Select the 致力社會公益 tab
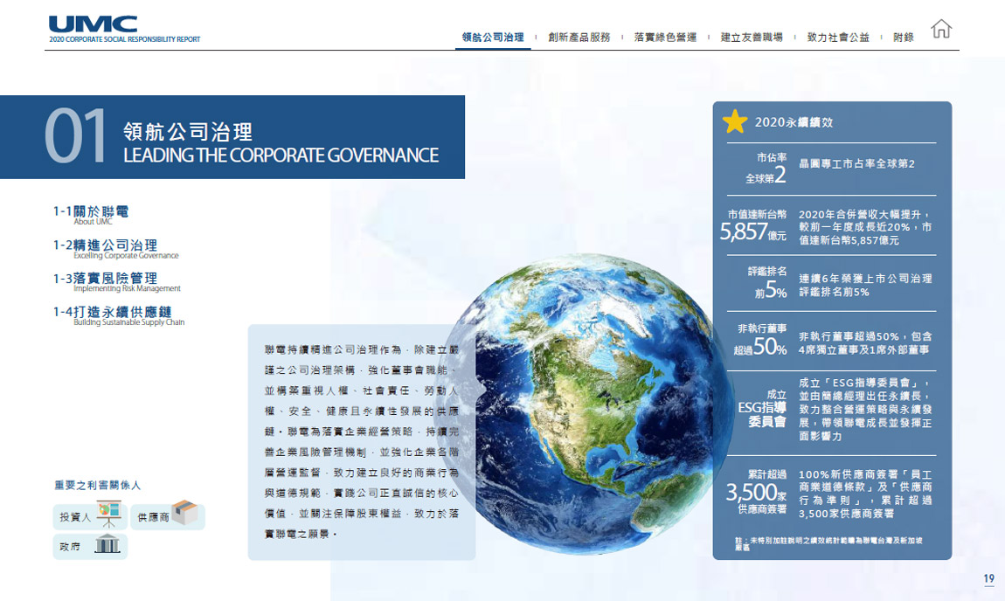Screen dimensions: 1005x601 click(838, 38)
